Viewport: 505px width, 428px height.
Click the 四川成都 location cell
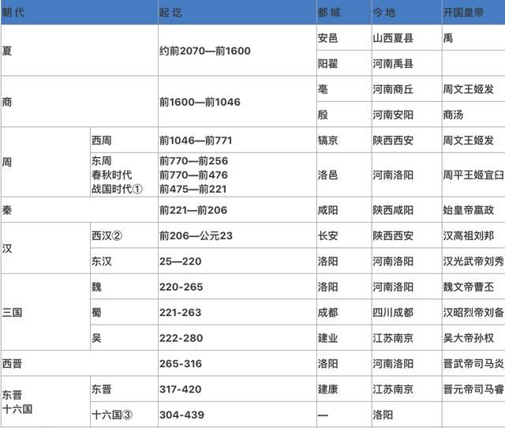pyautogui.click(x=407, y=312)
